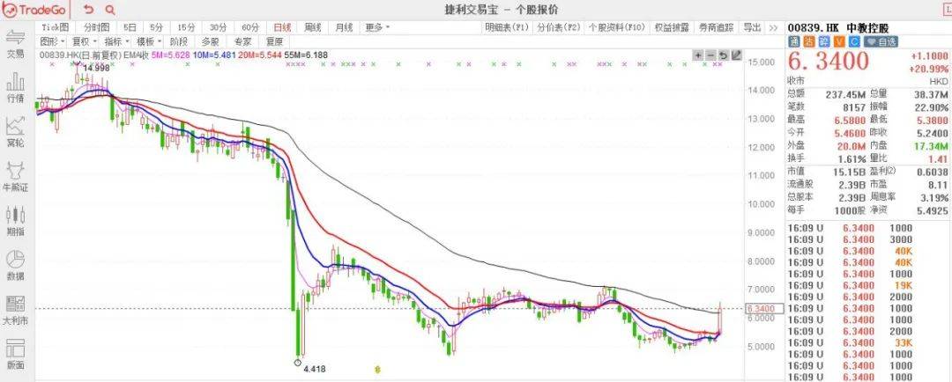This screenshot has height=382, width=952.
Task: Open the 期指 index futures sidebar icon
Action: 15,221
